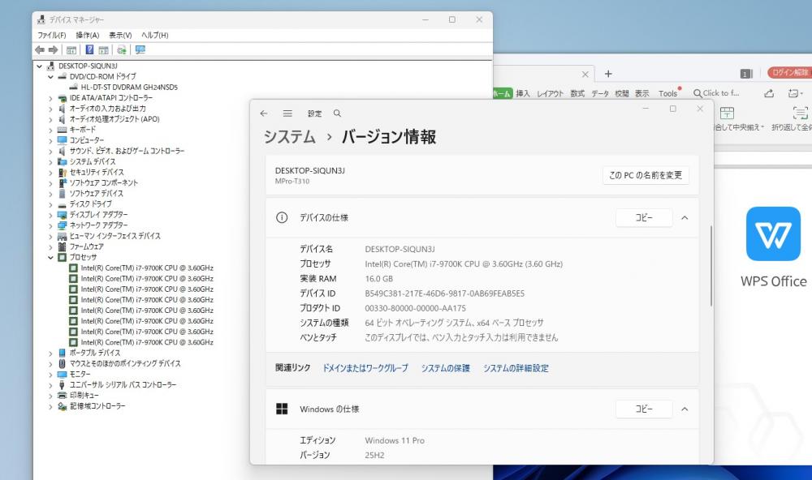Screen dimensions: 812x480
Task: Expand the キーボード node
Action: (x=50, y=130)
